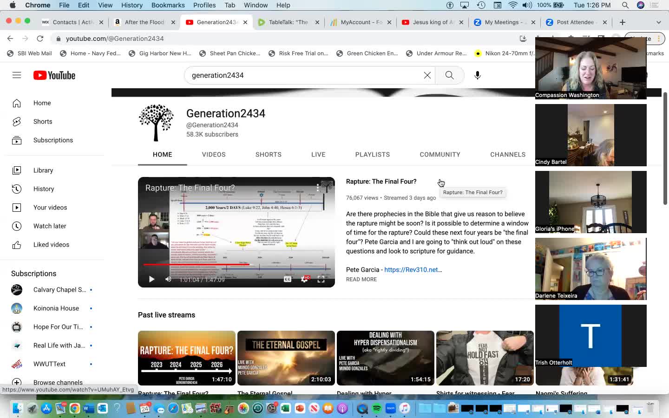Clear the search box with the X icon

(427, 75)
